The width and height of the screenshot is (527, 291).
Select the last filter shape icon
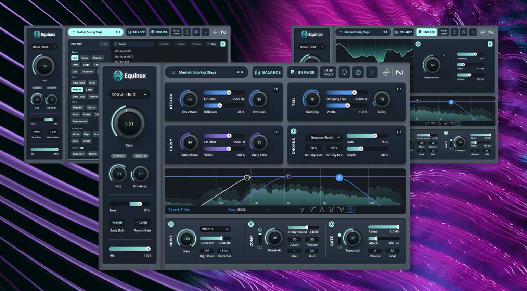click(350, 210)
